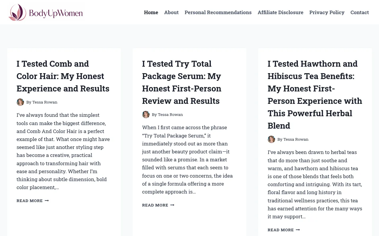Screen dimensions: 379x236
Task: Click the arrow icon after Comb and Color Read More
Action: click(x=47, y=201)
